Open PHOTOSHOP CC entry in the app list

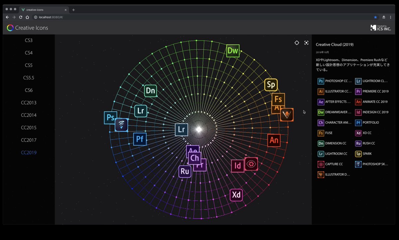tap(334, 81)
